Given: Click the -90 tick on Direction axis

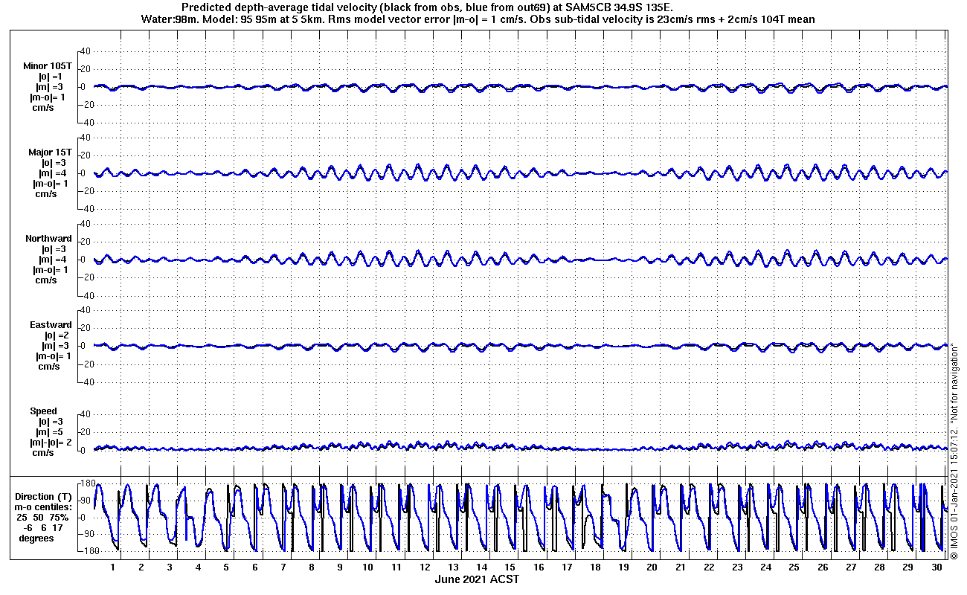Looking at the screenshot, I should [87, 534].
